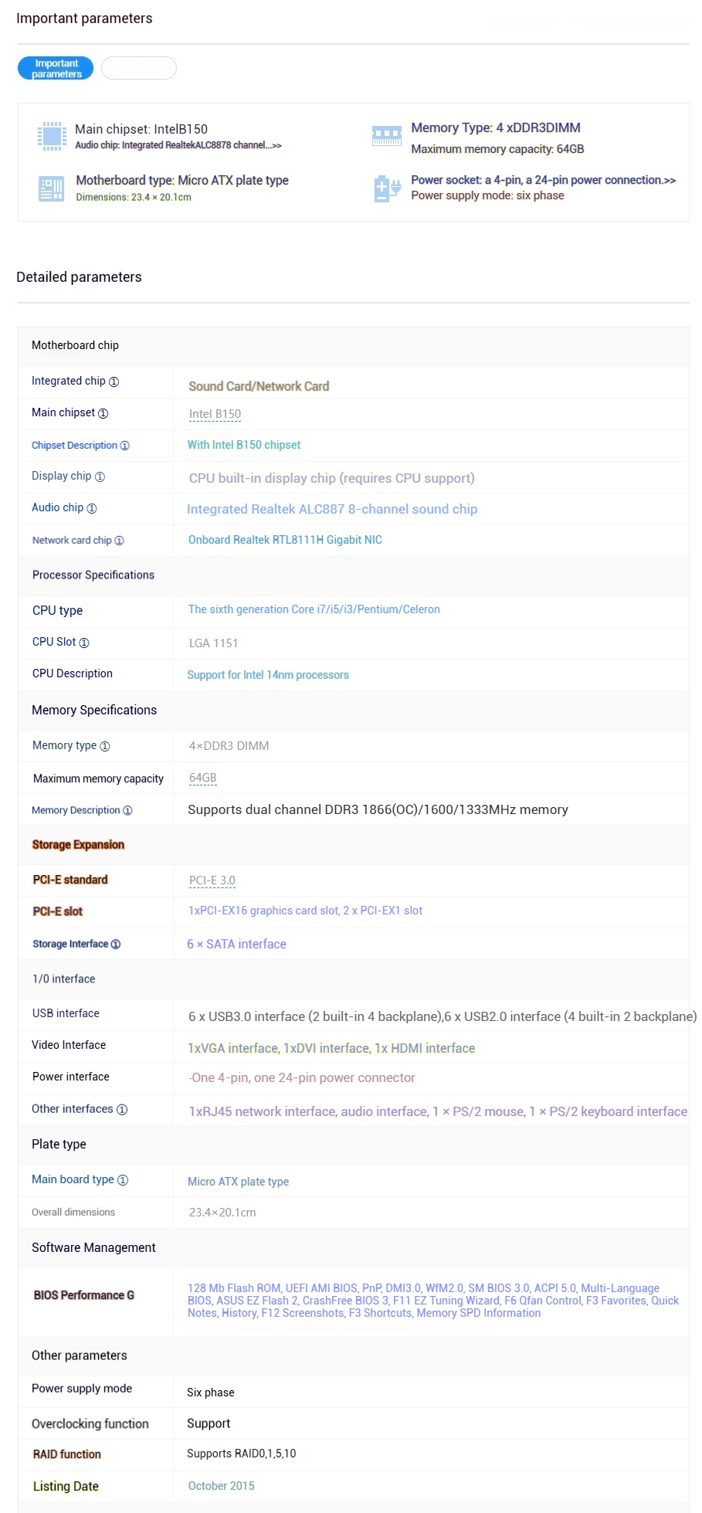Click the Plate type section header
Screen dimensions: 702x1513
tap(59, 1144)
